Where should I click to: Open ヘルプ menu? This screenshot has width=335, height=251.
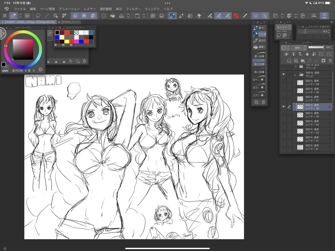[x=168, y=9]
